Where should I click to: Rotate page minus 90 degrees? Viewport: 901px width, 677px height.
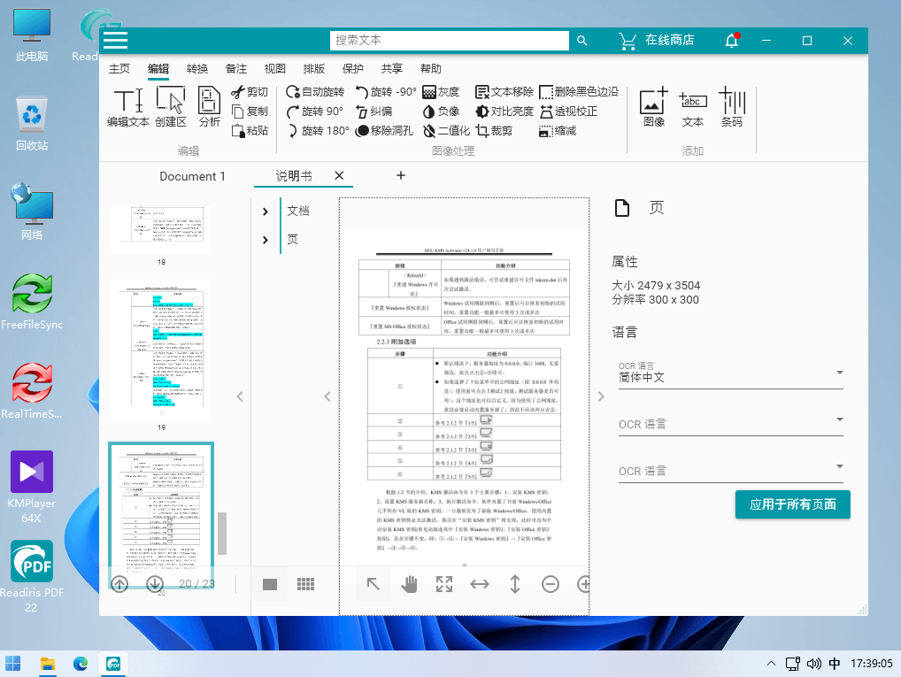pyautogui.click(x=386, y=92)
